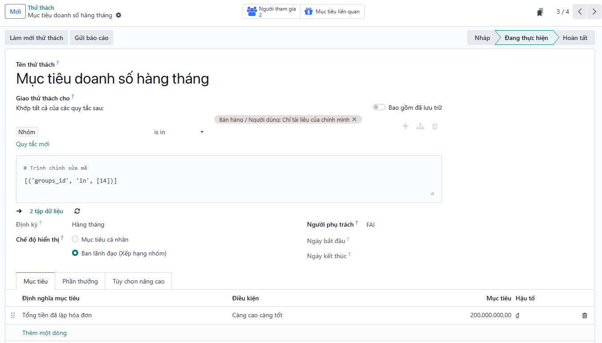Click the add branch hierarchy icon
Viewport: 602px width, 343px height.
420,126
